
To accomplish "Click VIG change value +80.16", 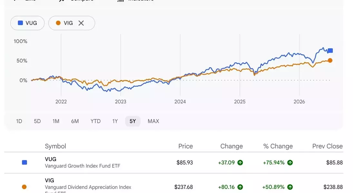I will 226,187.
